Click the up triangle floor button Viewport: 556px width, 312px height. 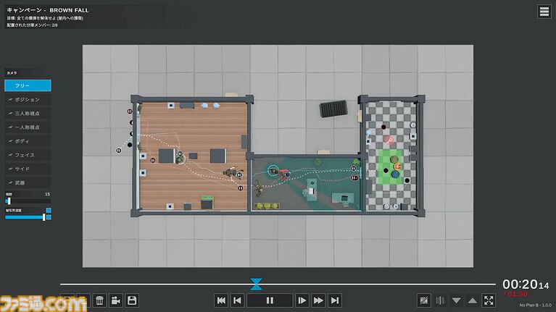(x=473, y=300)
